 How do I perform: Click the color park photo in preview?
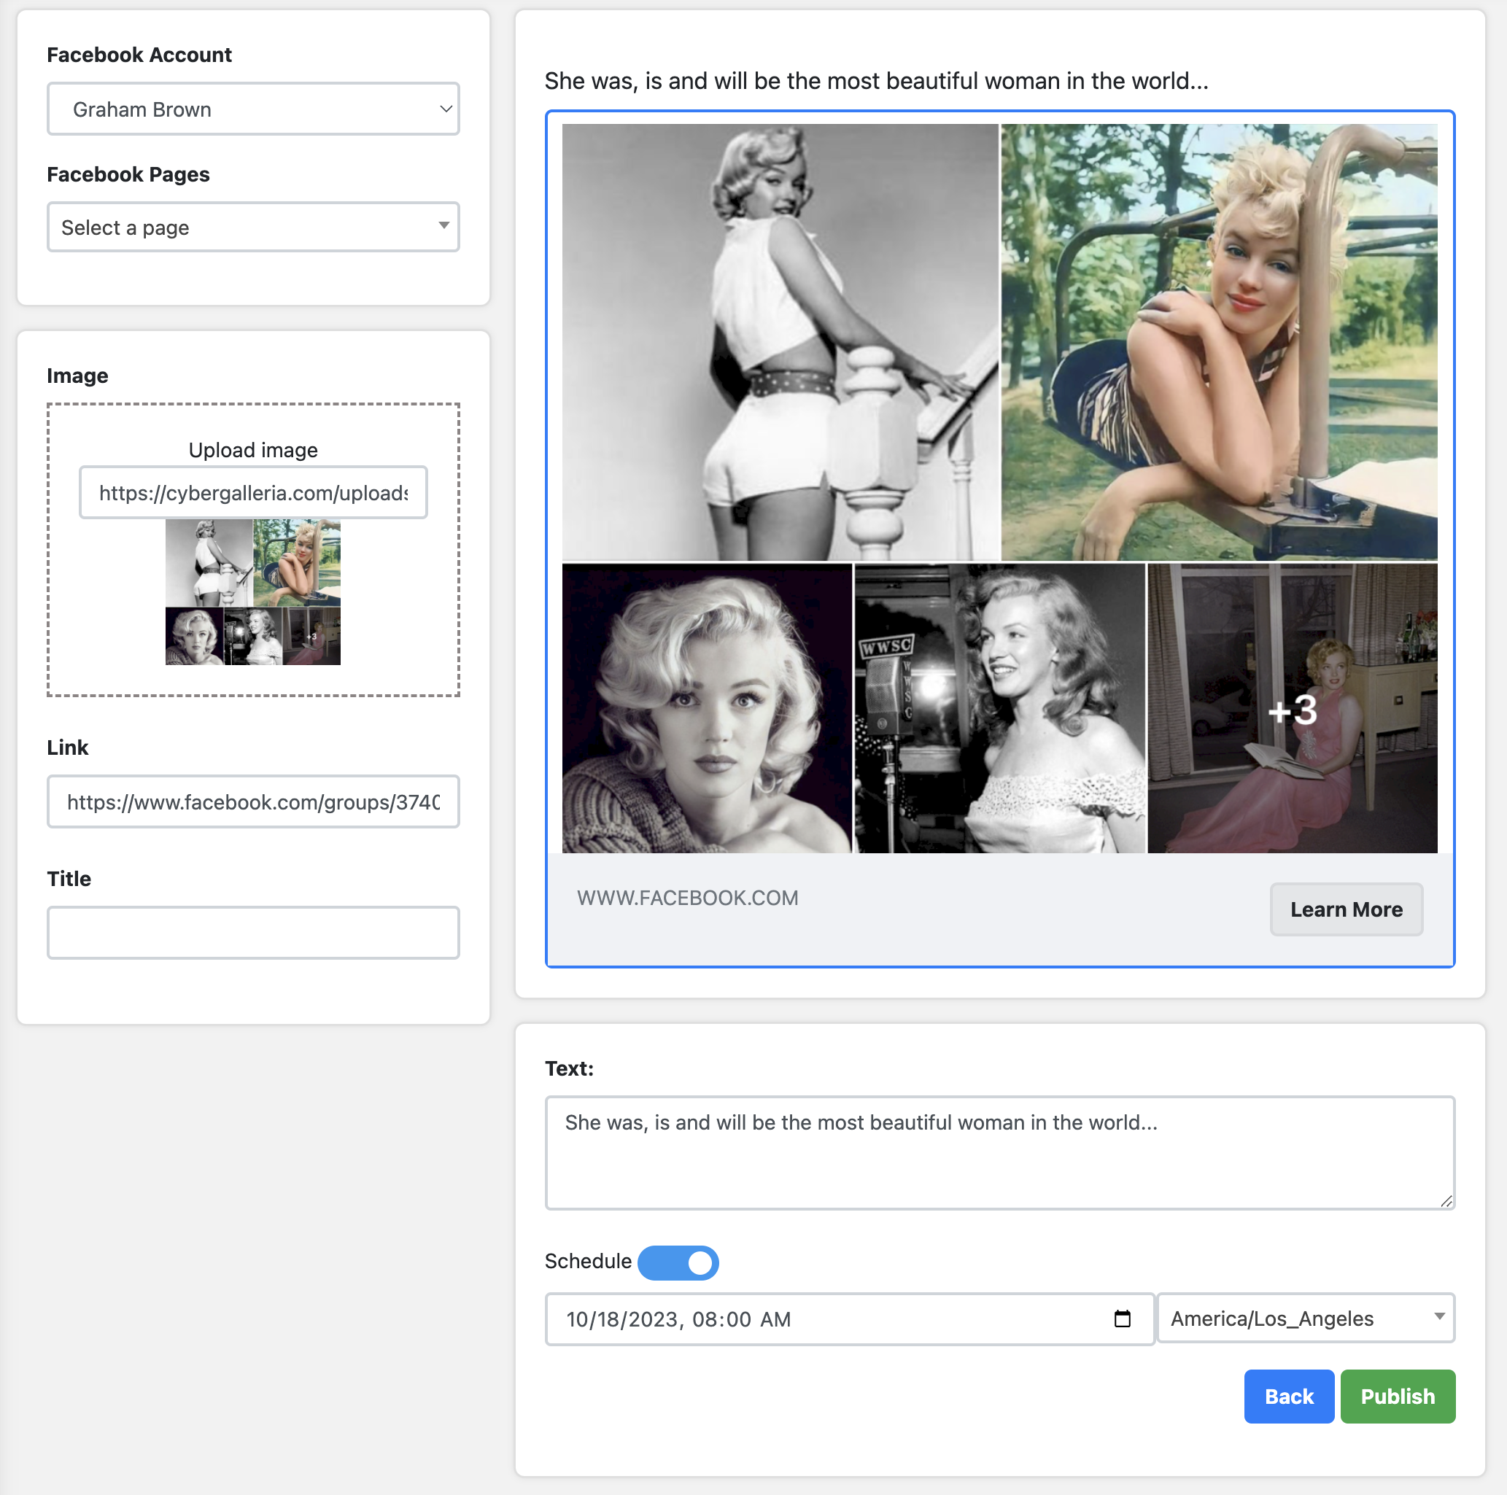coord(1218,341)
